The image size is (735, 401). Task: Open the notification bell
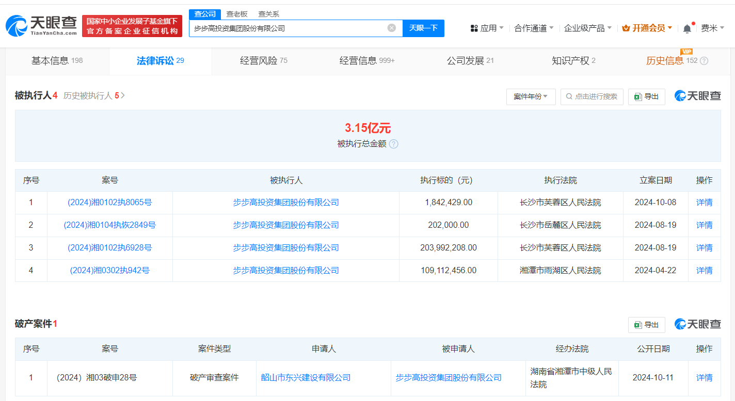pos(687,28)
